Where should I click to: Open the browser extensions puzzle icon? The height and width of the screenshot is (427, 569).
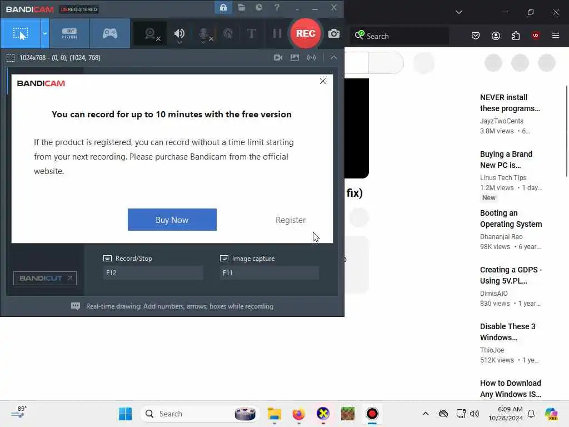pos(516,36)
